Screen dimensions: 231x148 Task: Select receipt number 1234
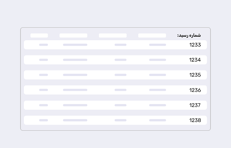tap(195, 60)
